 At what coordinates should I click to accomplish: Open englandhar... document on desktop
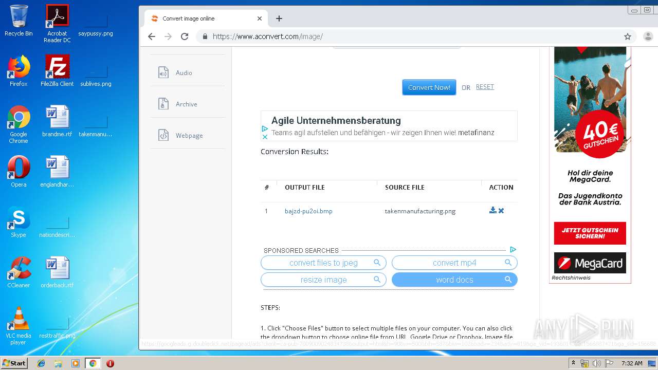57,172
